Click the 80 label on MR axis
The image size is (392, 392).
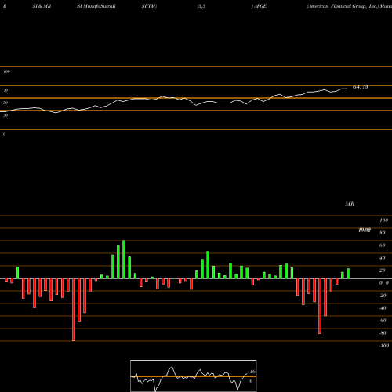click(383, 233)
